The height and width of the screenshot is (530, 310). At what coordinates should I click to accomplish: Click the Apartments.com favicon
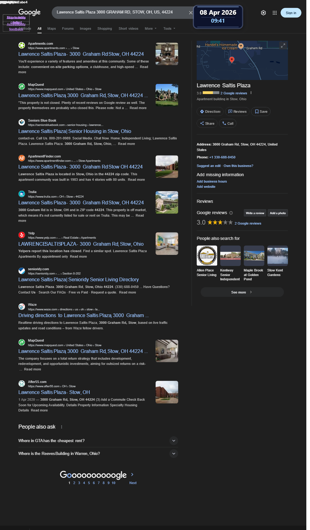pyautogui.click(x=22, y=45)
